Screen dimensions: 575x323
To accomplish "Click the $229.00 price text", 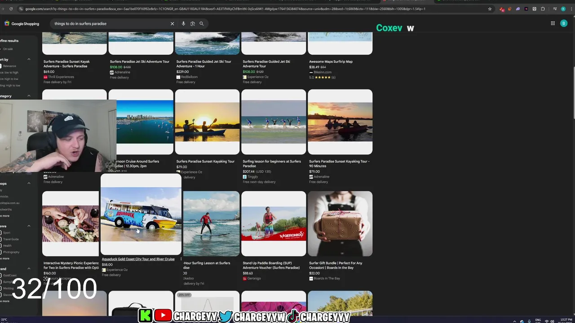I will pos(182,71).
